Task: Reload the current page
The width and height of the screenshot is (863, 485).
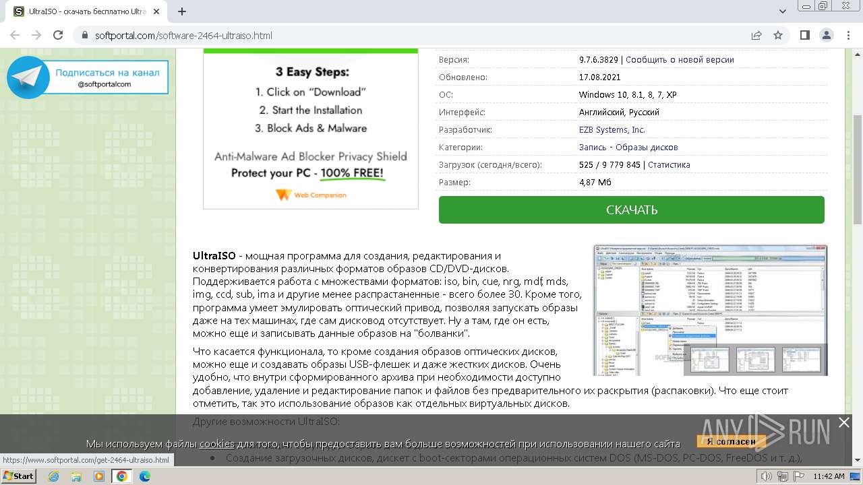Action: click(x=58, y=35)
